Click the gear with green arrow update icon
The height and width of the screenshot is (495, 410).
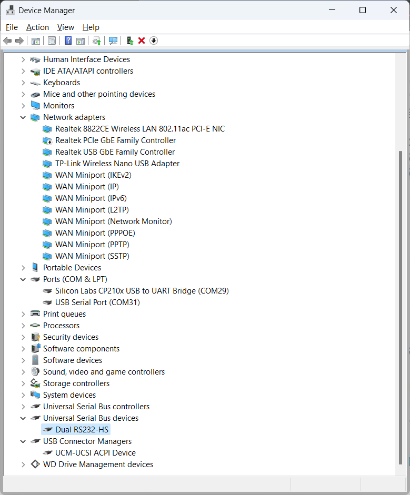point(97,41)
